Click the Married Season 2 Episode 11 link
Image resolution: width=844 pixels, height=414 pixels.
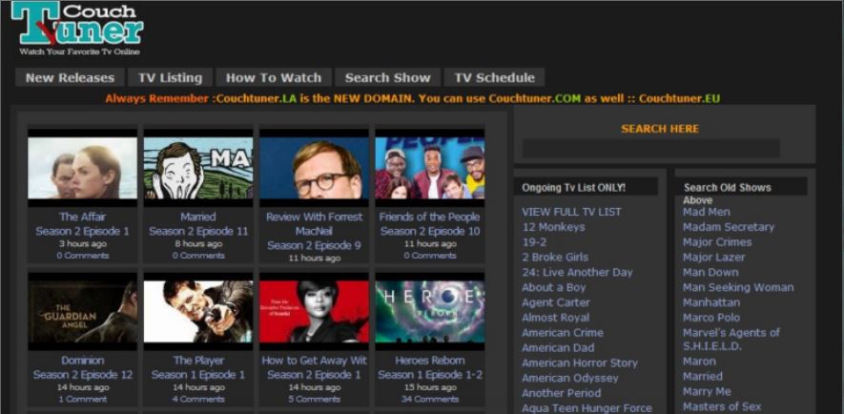[198, 224]
